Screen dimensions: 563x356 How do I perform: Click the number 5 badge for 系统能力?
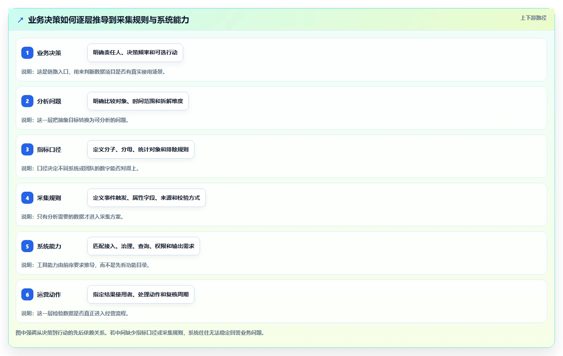pyautogui.click(x=27, y=246)
